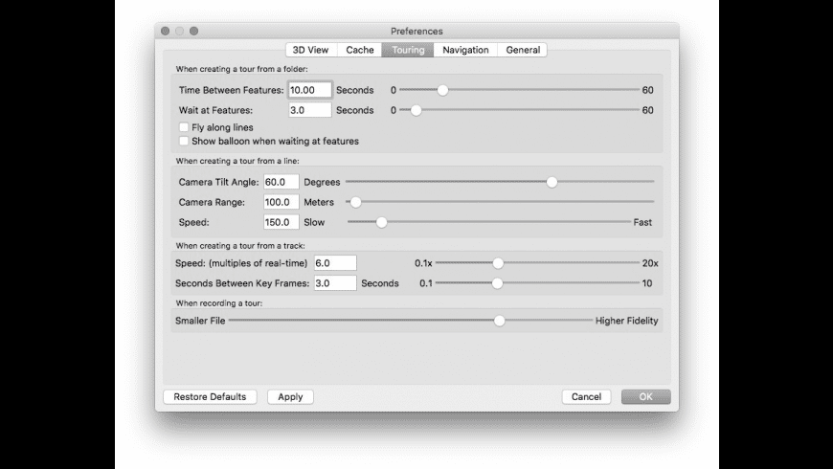Click the Camera Range slider knob
The width and height of the screenshot is (833, 469).
(356, 202)
